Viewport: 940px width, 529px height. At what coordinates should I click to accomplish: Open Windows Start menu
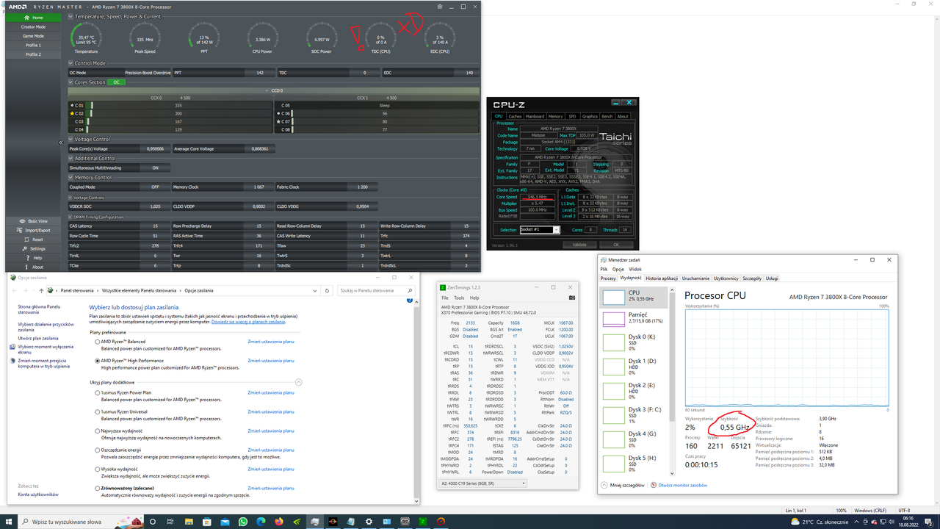(10, 522)
